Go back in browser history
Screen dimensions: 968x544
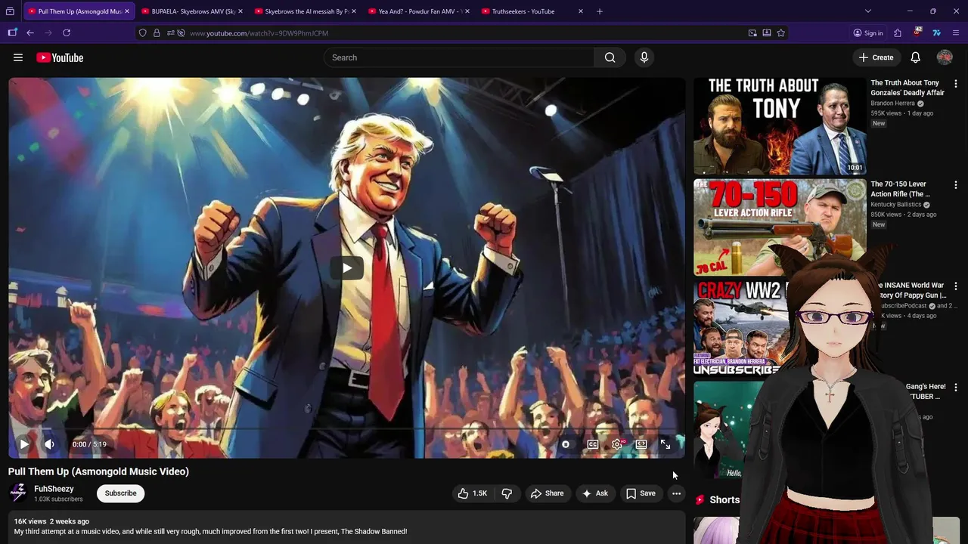pos(30,32)
